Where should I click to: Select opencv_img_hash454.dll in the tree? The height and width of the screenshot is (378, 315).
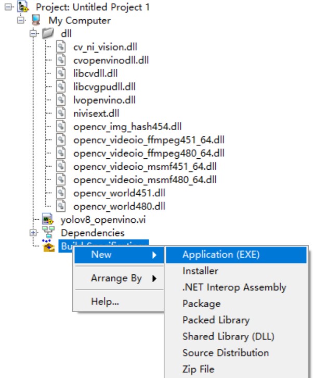127,127
